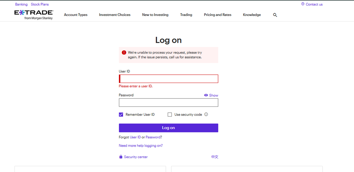
Task: Click the 'We're unable to process your request' text
Action: 165,55
